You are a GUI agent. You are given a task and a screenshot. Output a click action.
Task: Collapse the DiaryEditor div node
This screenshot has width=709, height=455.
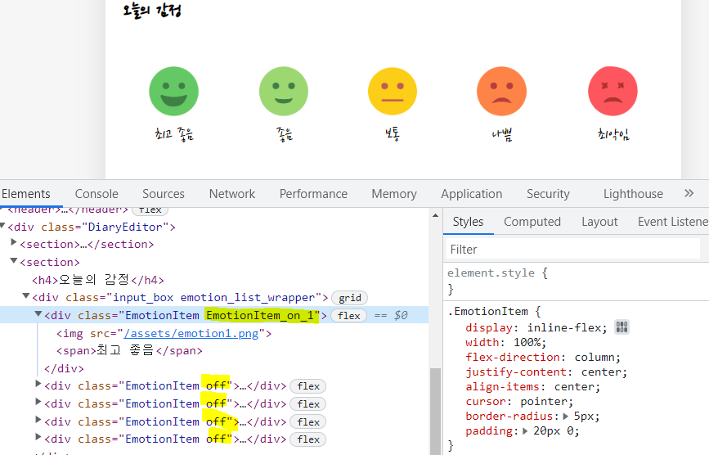pyautogui.click(x=2, y=225)
